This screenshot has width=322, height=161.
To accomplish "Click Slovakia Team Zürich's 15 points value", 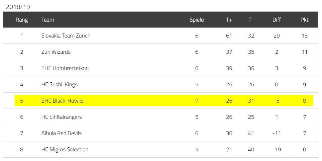I will 304,36.
